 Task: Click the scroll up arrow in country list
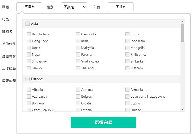pos(183,22)
